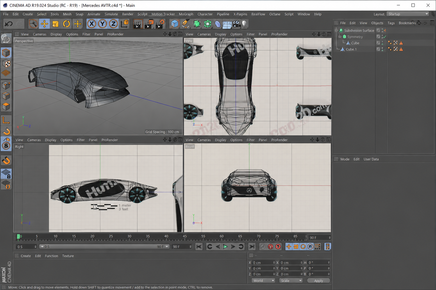Image resolution: width=436 pixels, height=290 pixels.
Task: Click the timeline range slider bar
Action: coord(104,247)
